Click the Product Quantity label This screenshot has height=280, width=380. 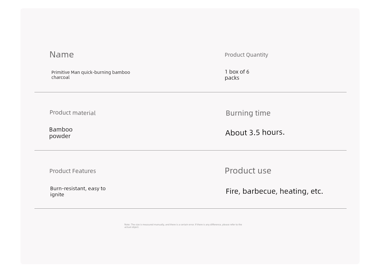coord(246,55)
